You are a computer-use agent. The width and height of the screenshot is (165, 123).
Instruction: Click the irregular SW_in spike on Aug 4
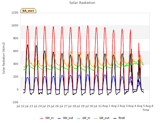pyautogui.click(x=139, y=43)
